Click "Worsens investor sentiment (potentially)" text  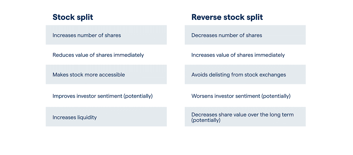[x=241, y=96]
